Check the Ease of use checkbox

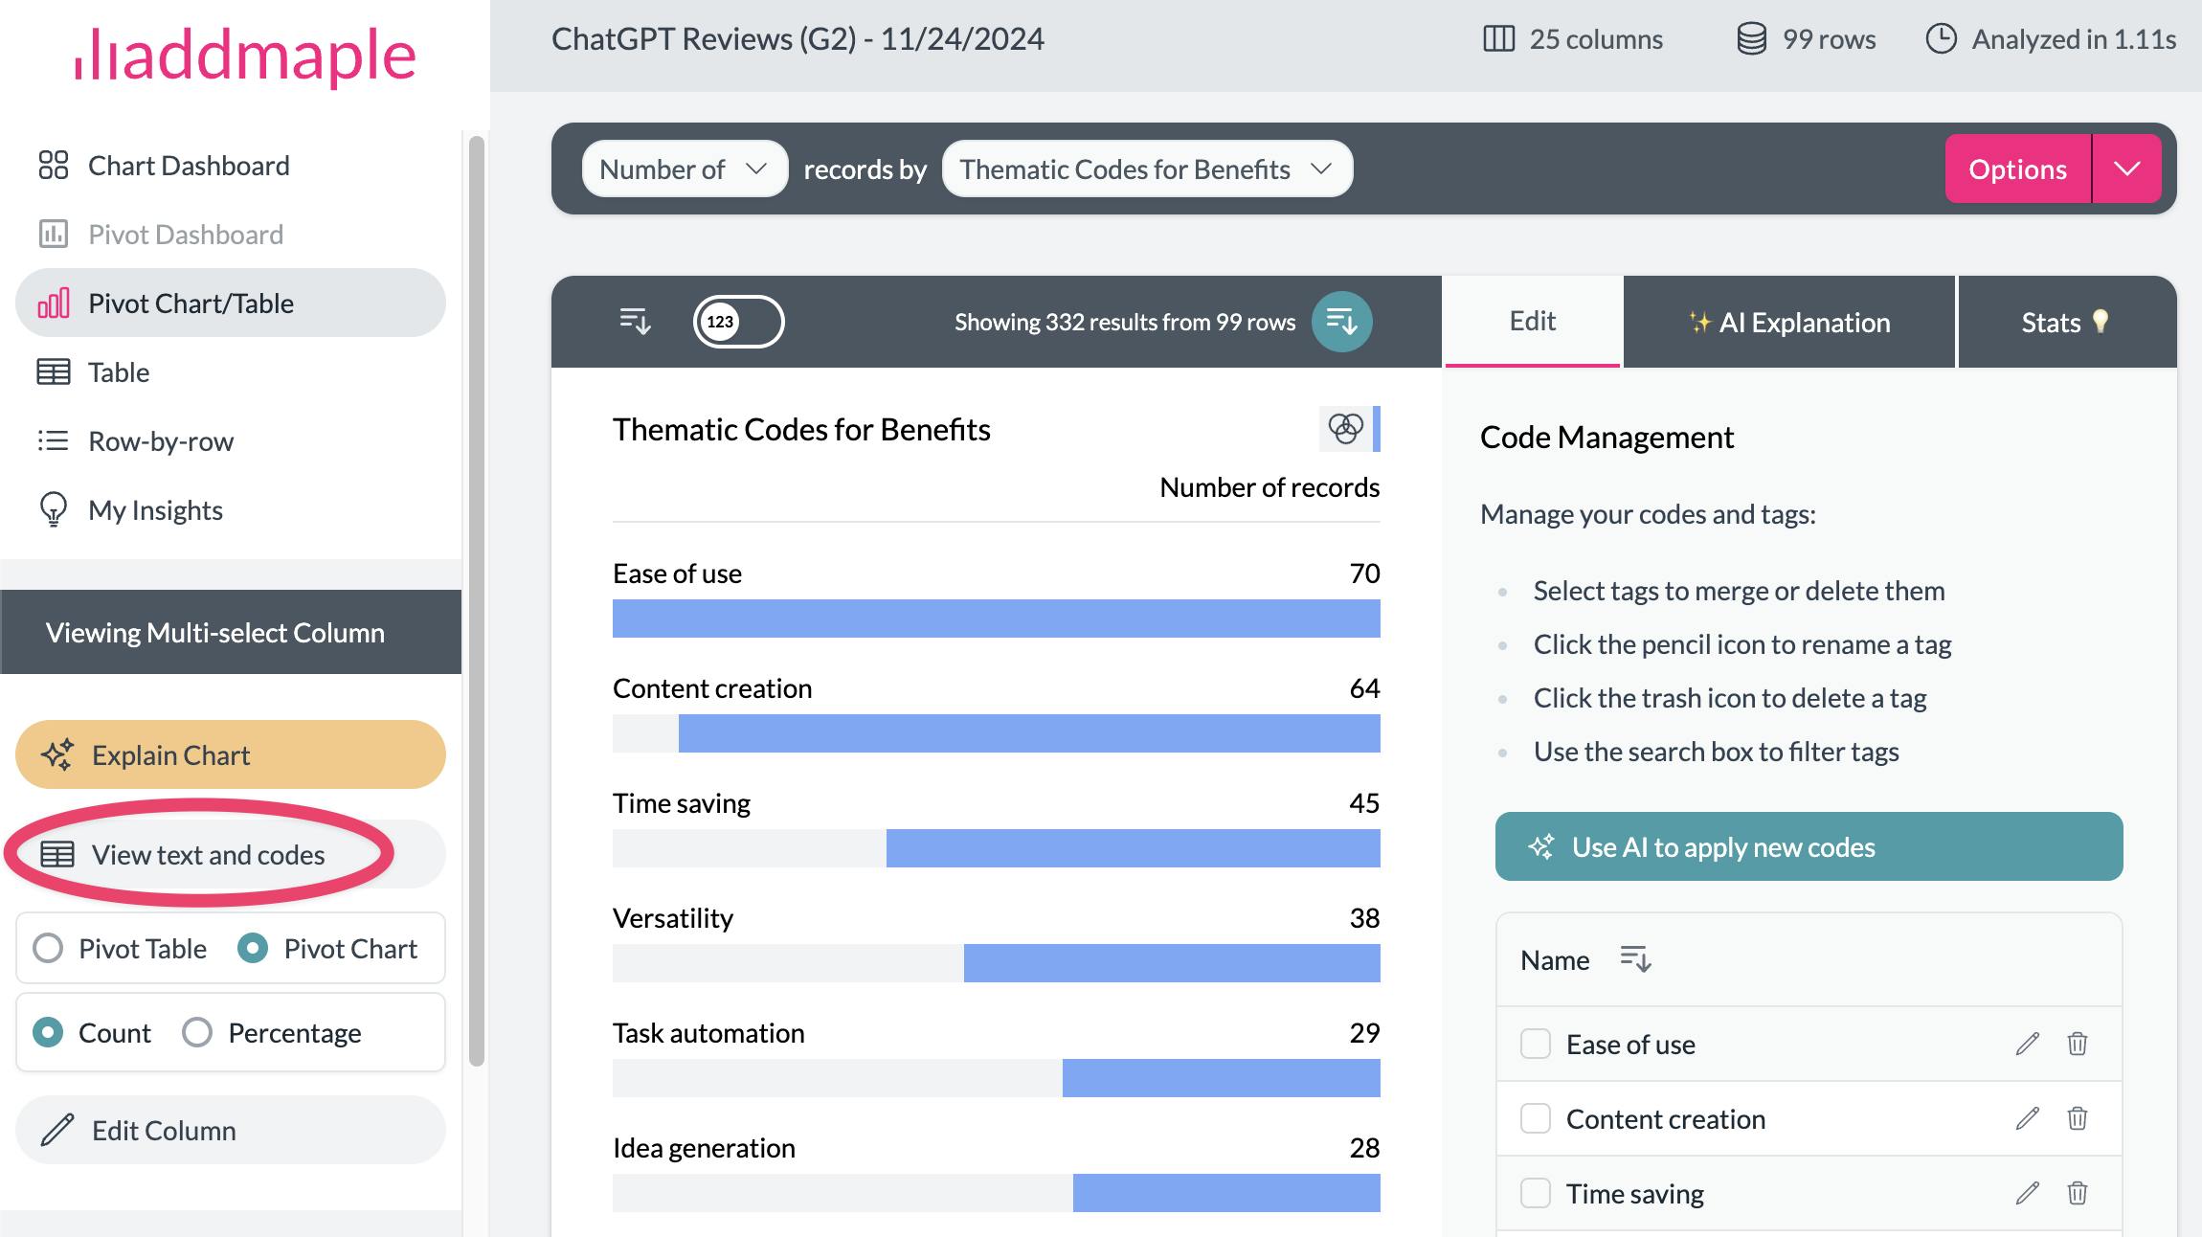coord(1536,1044)
